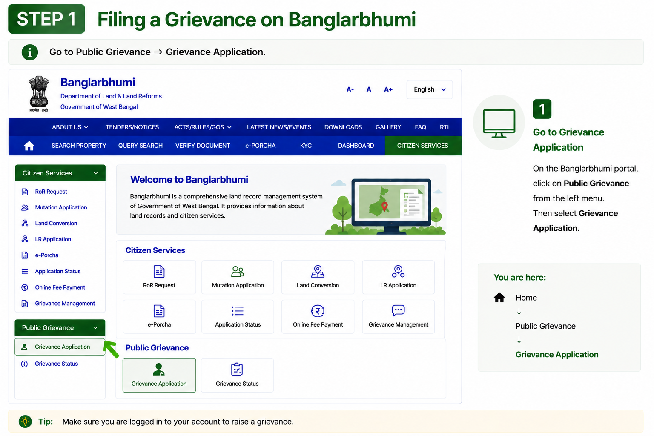Image resolution: width=654 pixels, height=436 pixels.
Task: Select the SEARCH PROPERTY tab
Action: (x=79, y=146)
